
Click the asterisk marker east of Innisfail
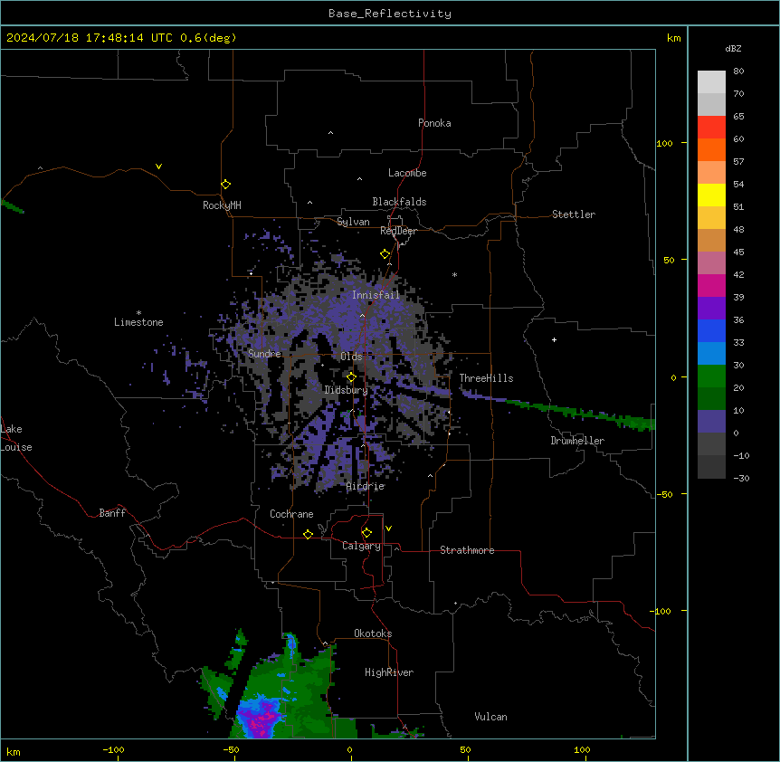(x=454, y=274)
